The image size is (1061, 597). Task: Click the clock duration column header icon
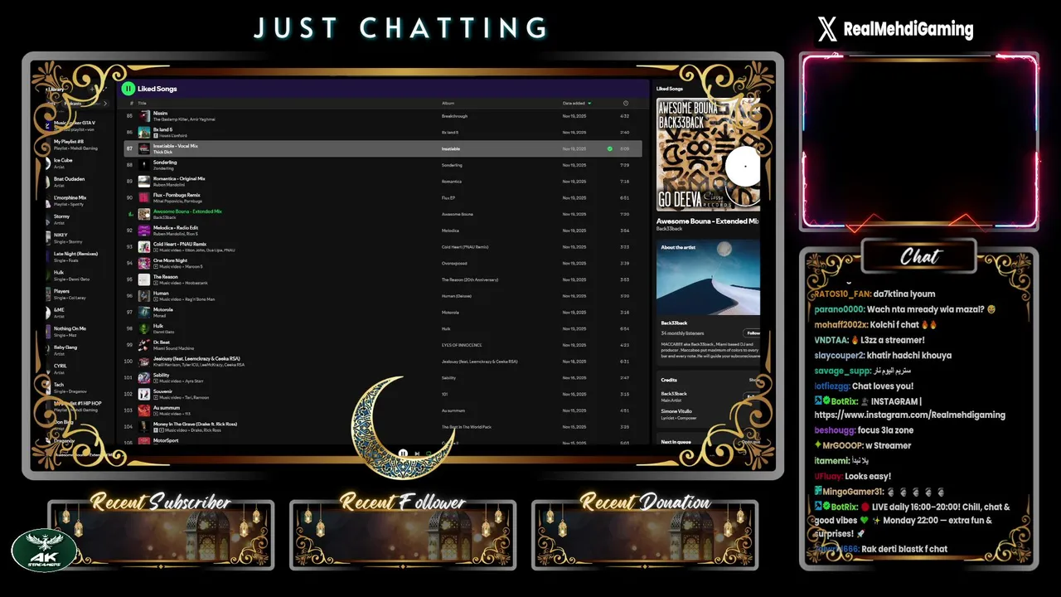[x=625, y=103]
